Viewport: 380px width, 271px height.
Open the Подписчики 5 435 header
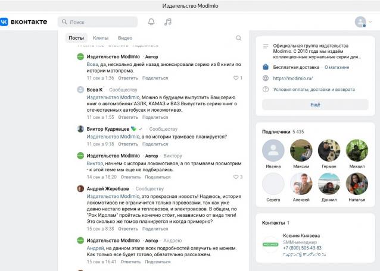coord(283,132)
